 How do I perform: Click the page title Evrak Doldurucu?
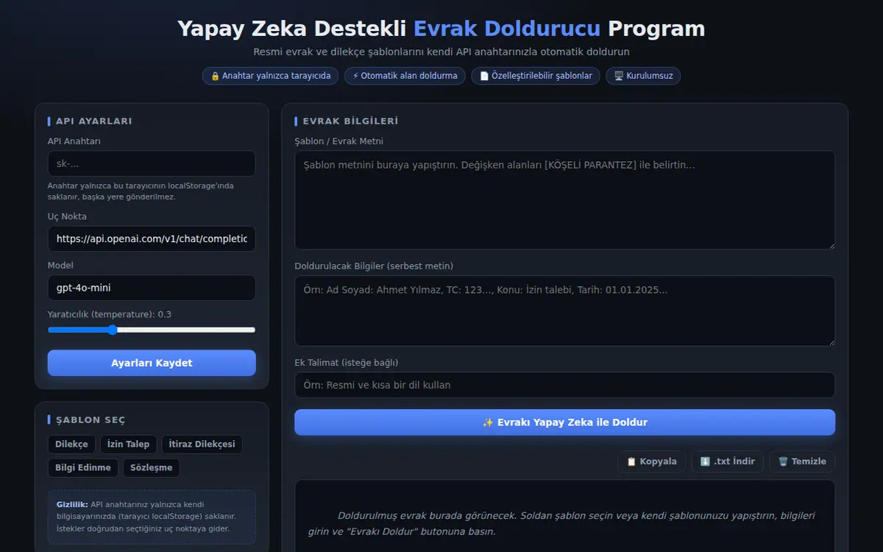pos(507,29)
